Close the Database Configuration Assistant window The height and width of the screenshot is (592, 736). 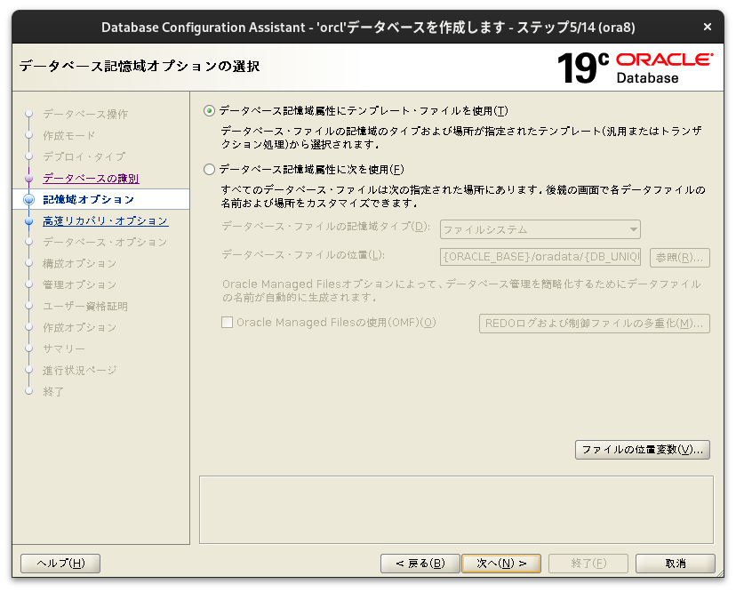tap(707, 26)
